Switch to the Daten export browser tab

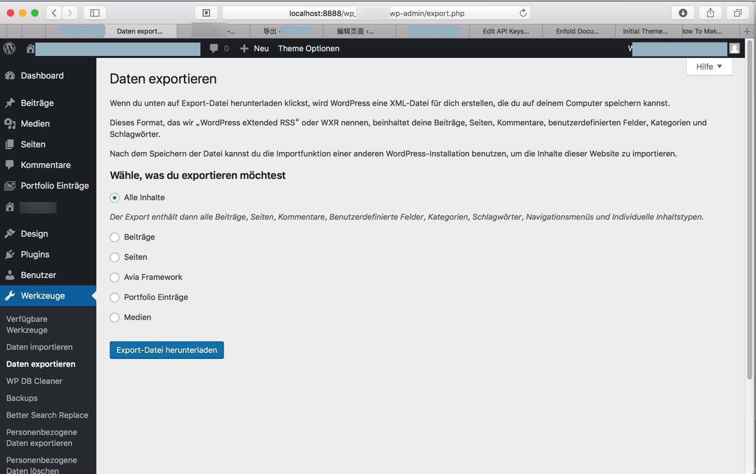click(x=140, y=31)
